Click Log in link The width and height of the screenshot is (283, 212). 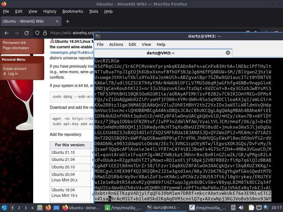click(x=13, y=73)
